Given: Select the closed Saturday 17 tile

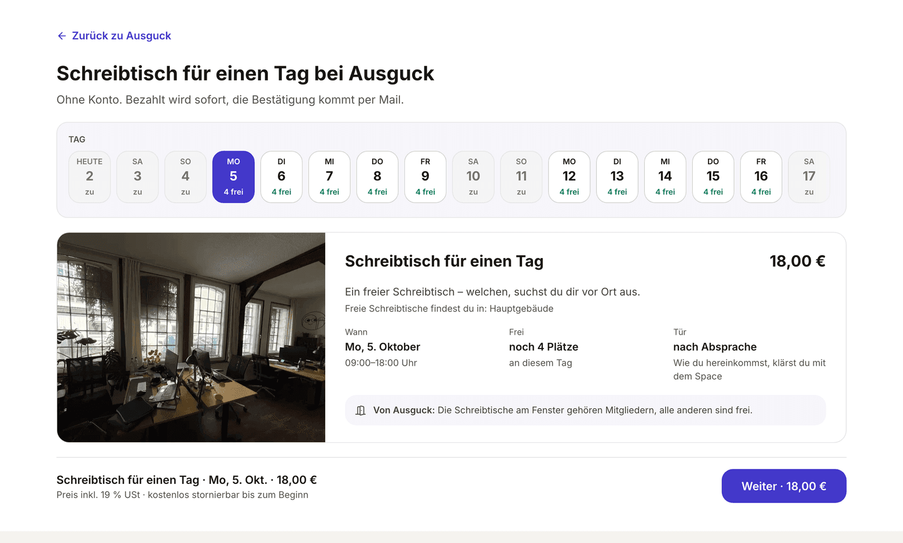Looking at the screenshot, I should tap(809, 177).
